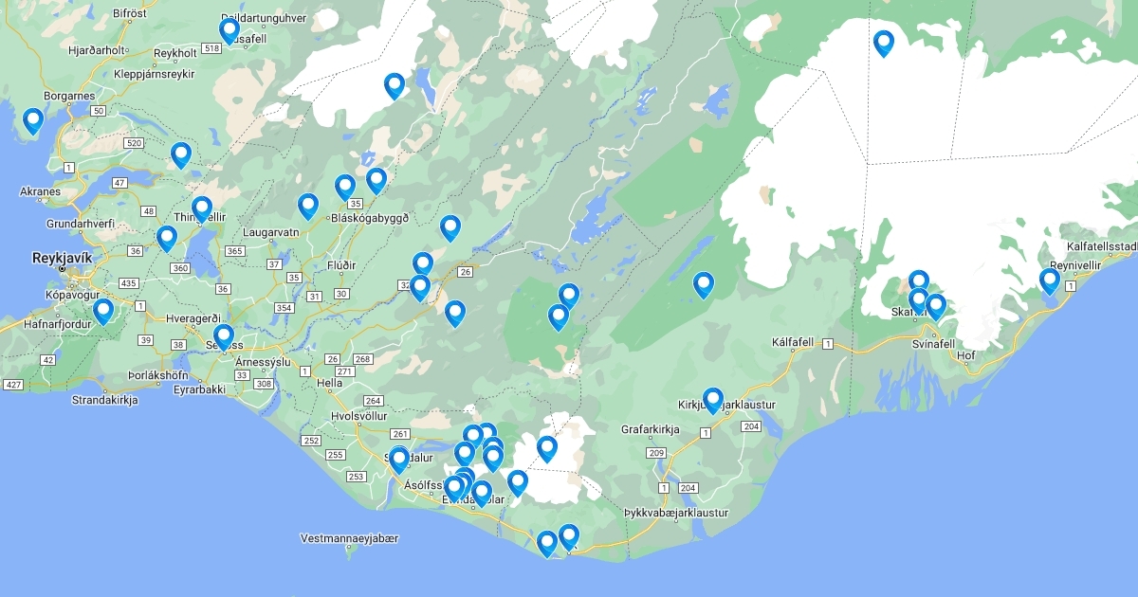Click the Akranes town label
Screen dimensions: 1138x597
40,191
